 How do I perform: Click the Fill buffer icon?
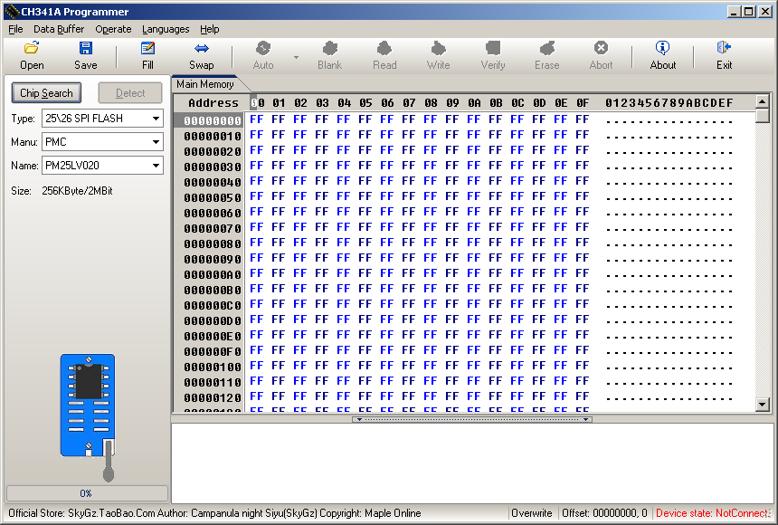pyautogui.click(x=147, y=54)
